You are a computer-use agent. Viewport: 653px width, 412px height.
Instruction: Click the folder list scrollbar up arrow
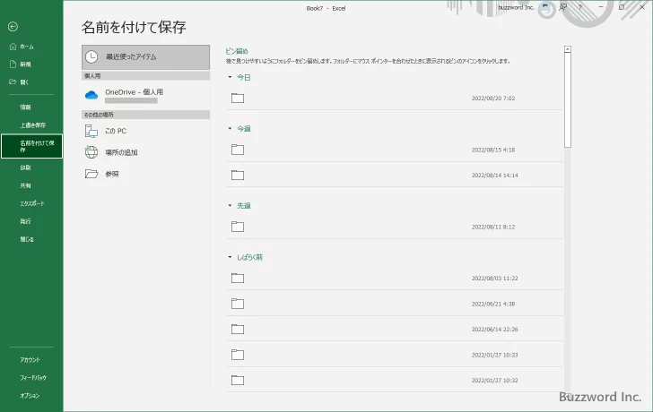[568, 49]
